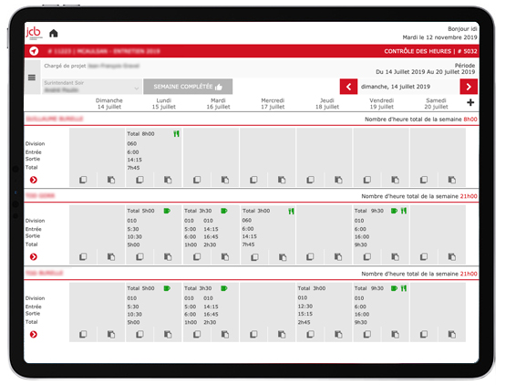Screen dimensions: 506x385
Task: Copy bottom employee's Samedi cell
Action: point(424,334)
